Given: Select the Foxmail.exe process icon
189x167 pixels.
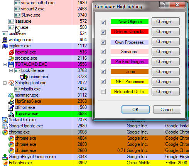Looking at the screenshot, I should click(11, 52).
